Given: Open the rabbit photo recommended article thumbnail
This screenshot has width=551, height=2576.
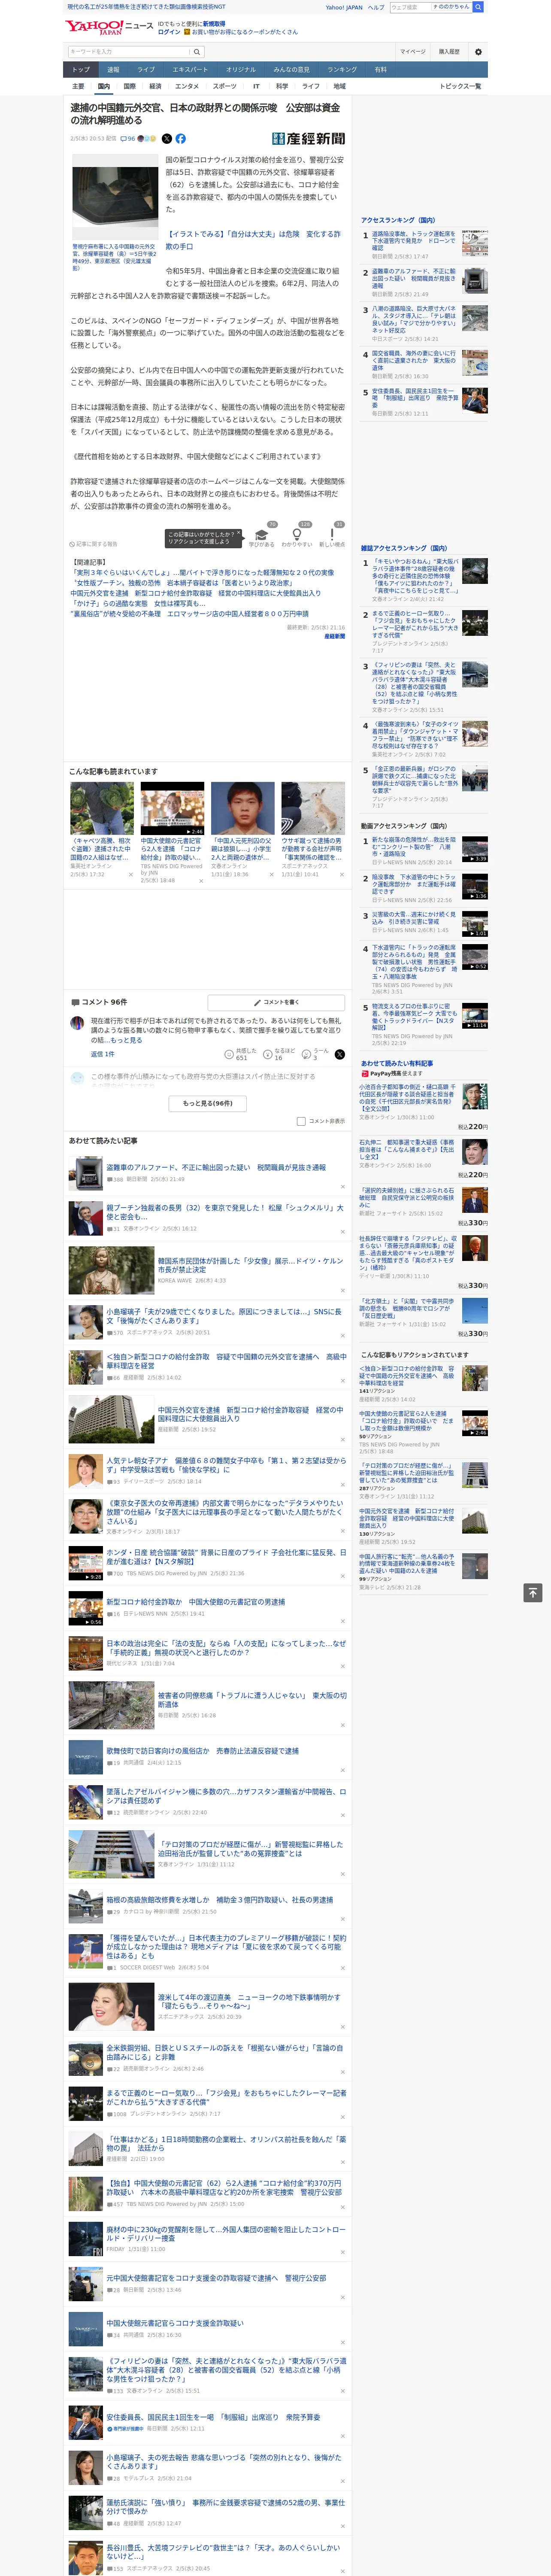Looking at the screenshot, I should tap(313, 808).
